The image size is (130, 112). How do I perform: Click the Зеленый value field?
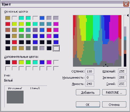tap(122, 78)
